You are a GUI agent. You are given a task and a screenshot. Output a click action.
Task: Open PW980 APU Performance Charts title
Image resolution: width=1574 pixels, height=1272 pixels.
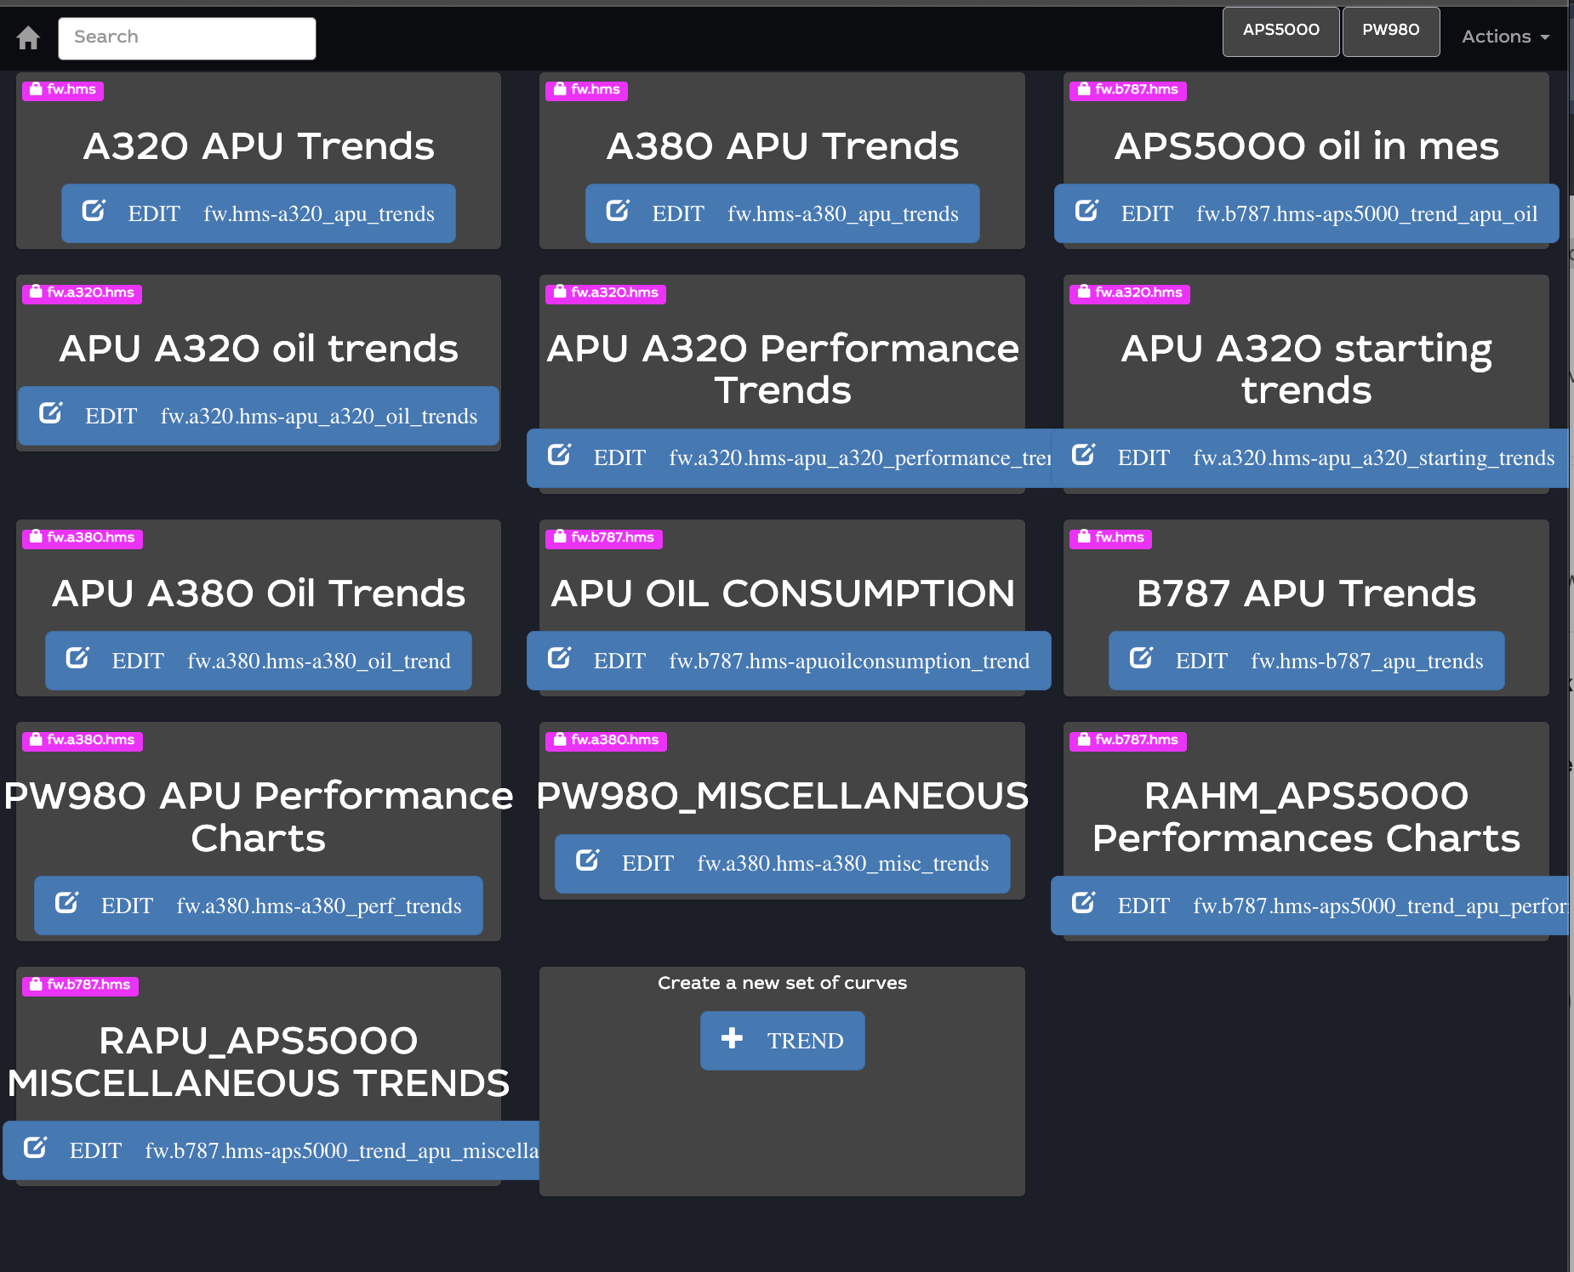coord(259,817)
